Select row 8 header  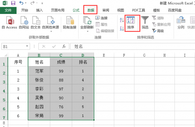coord(4,122)
